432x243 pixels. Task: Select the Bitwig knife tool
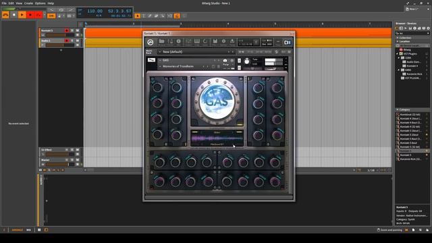[x=163, y=16]
